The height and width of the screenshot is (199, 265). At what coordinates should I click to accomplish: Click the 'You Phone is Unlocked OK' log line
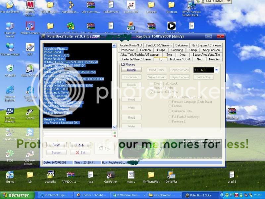[62, 123]
